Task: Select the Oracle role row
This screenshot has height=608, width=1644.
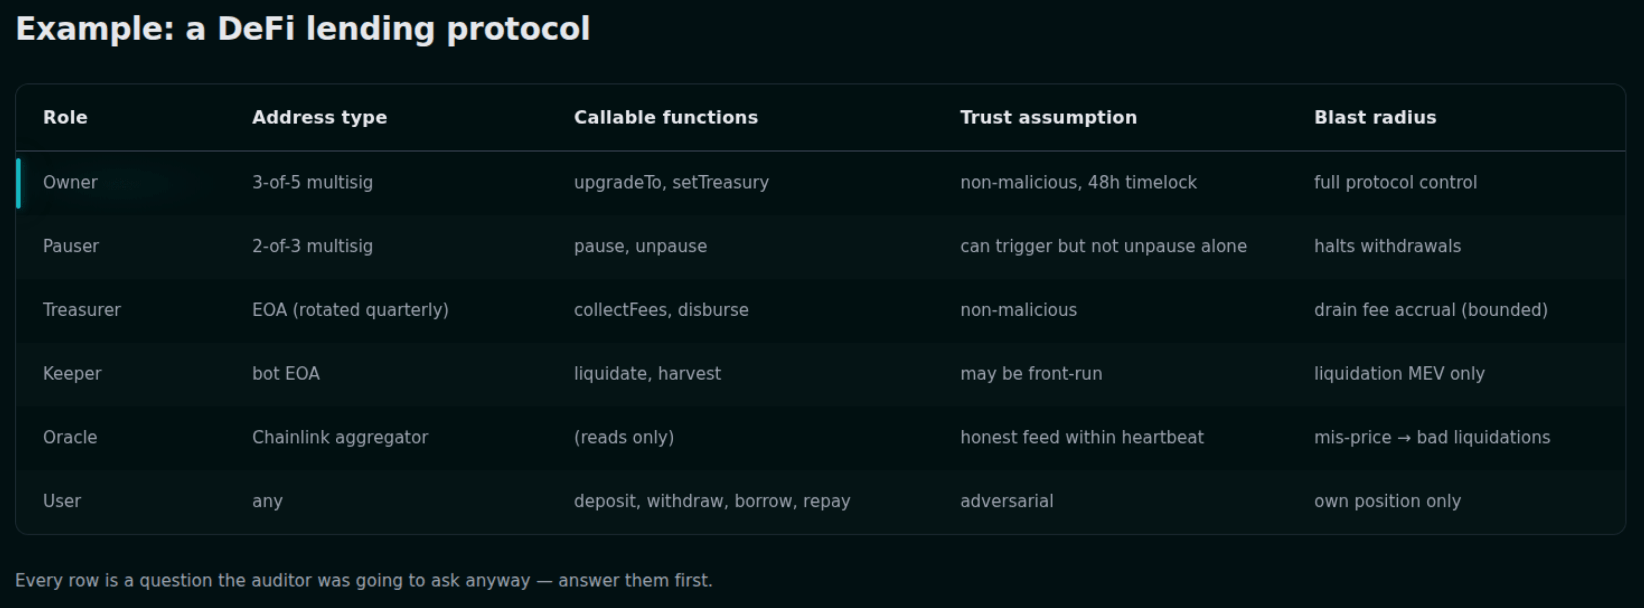Action: (820, 438)
